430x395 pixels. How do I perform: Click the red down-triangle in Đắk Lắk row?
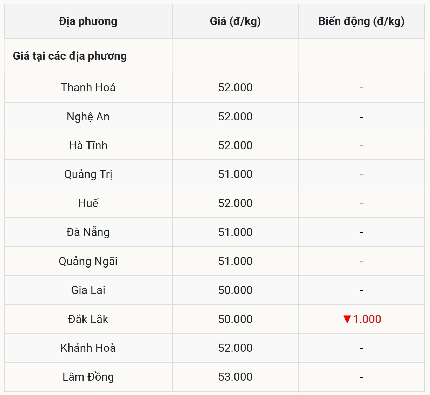pos(347,319)
